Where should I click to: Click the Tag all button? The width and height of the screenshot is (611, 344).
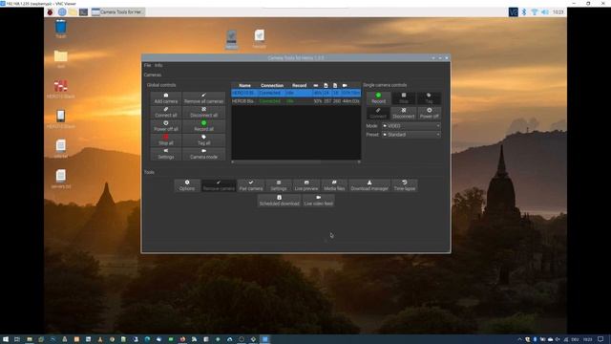[203, 140]
